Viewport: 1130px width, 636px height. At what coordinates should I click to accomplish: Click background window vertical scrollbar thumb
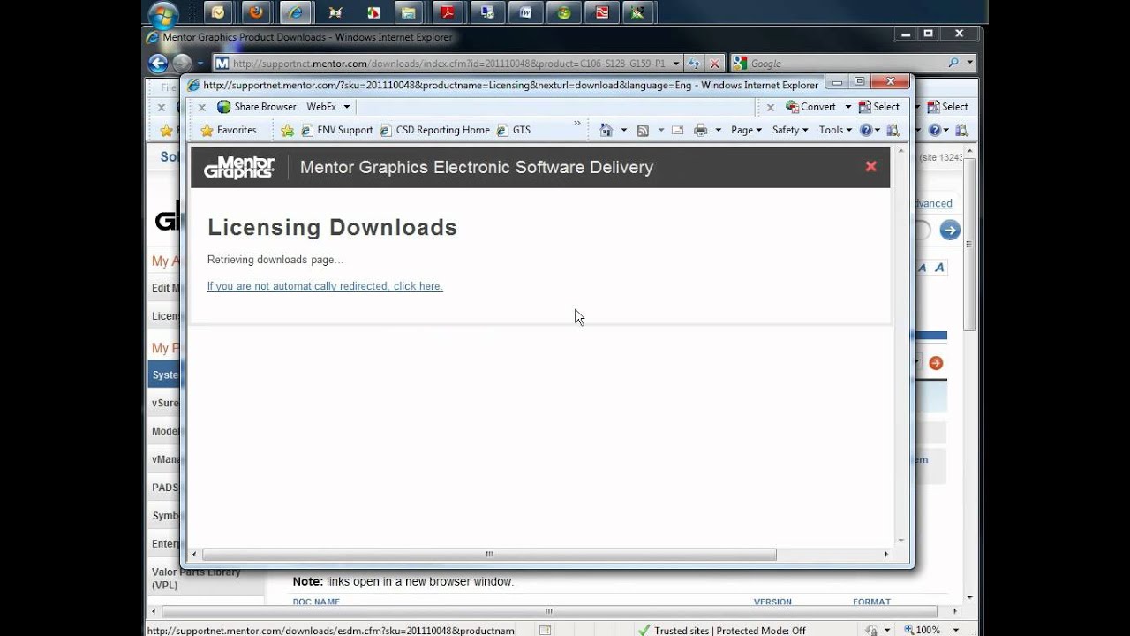pyautogui.click(x=969, y=245)
